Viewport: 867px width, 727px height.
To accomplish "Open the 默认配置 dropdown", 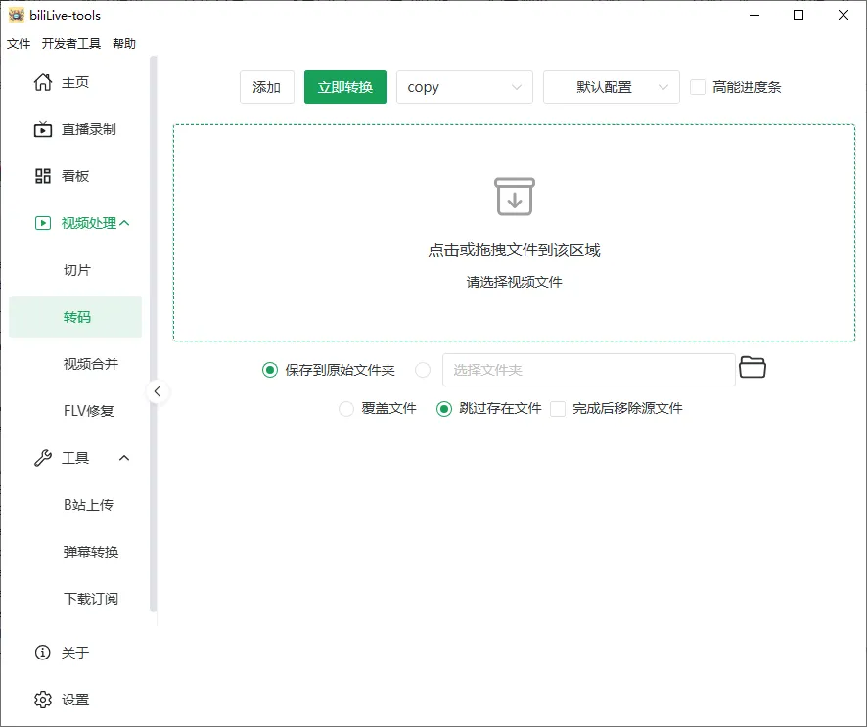I will 611,87.
